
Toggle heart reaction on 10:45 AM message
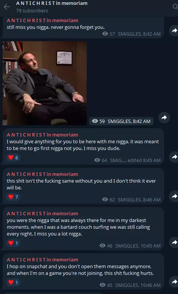13,243
